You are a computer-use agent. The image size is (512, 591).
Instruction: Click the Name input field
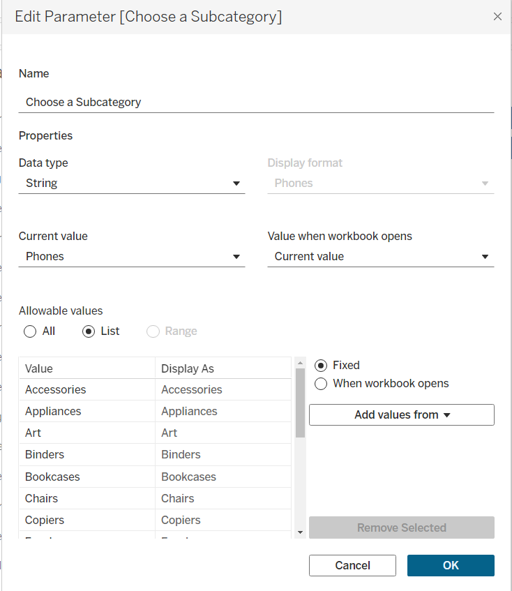(x=256, y=102)
